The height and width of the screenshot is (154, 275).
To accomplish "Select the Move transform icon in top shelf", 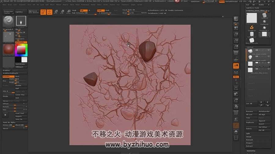I will point(56,12).
